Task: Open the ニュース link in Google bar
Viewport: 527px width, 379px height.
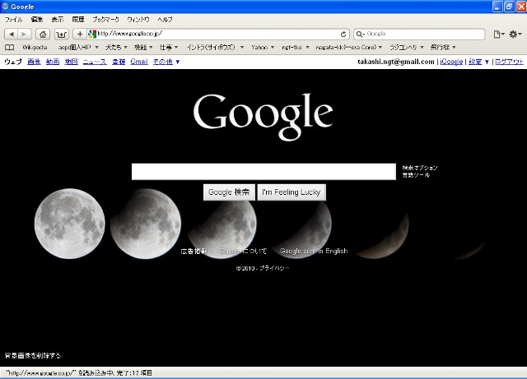Action: tap(95, 62)
